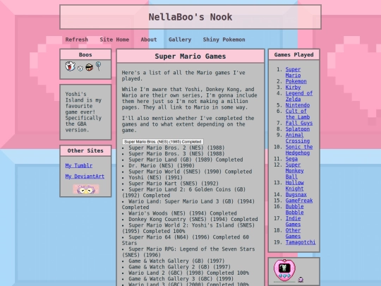Screen dimensions: 381x286
Task: Click the highlighted Super Mario Bros. (NES) (1985) entry
Action: pyautogui.click(x=162, y=141)
